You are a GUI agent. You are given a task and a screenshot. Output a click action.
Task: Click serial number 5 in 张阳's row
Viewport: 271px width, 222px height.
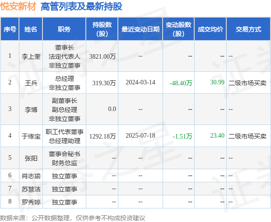click(x=10, y=157)
